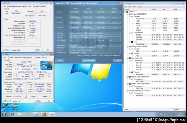Click Validate in the upper CPU-Z window

37,50
